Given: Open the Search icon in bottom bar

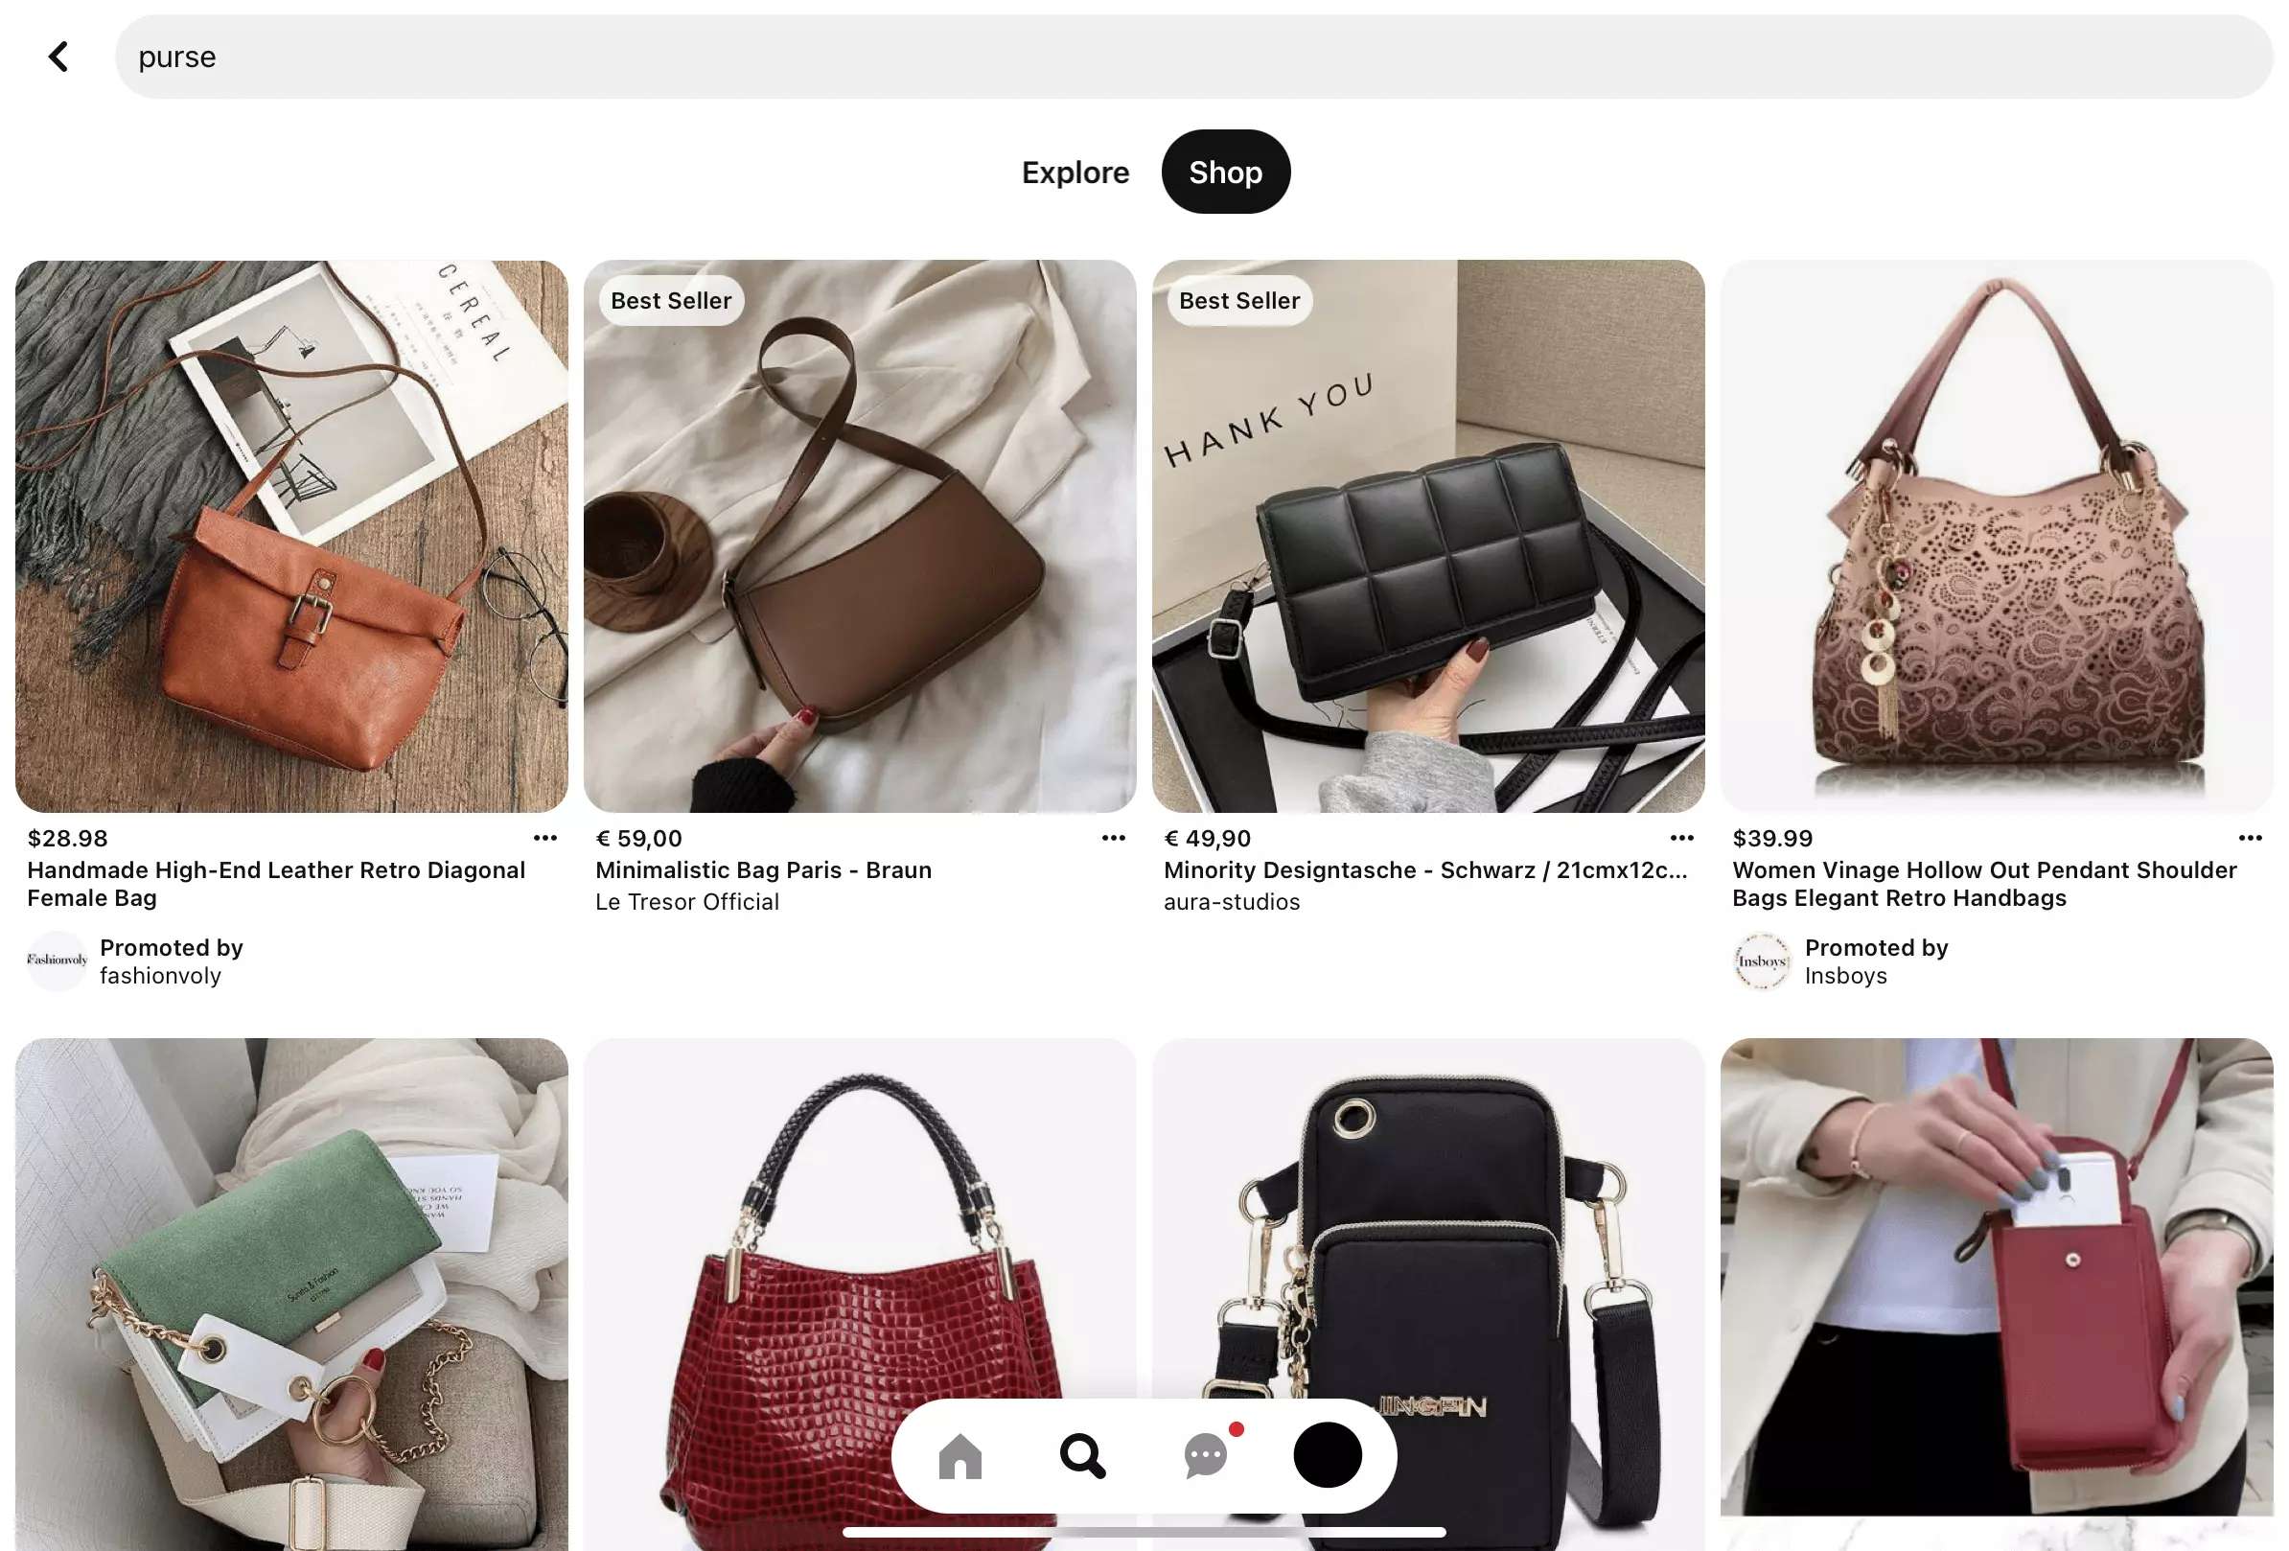Looking at the screenshot, I should coord(1083,1454).
